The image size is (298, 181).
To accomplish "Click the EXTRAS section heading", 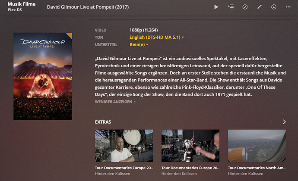I will pos(103,122).
